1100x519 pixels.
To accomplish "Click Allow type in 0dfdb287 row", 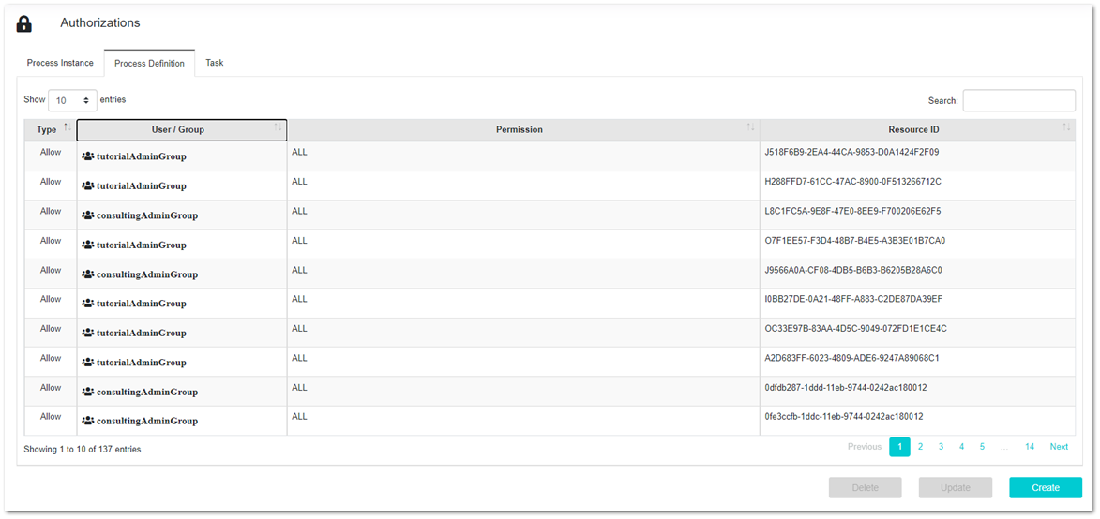I will [51, 387].
